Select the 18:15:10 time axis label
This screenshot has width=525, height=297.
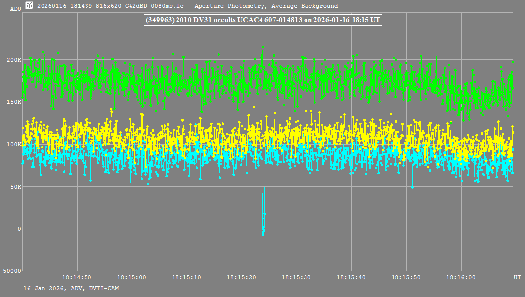click(187, 278)
